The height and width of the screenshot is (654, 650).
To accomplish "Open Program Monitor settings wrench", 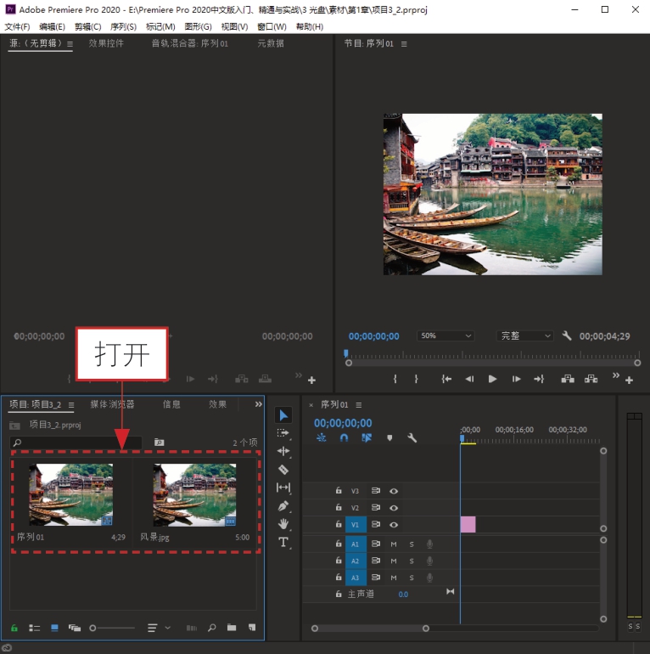I will point(567,335).
